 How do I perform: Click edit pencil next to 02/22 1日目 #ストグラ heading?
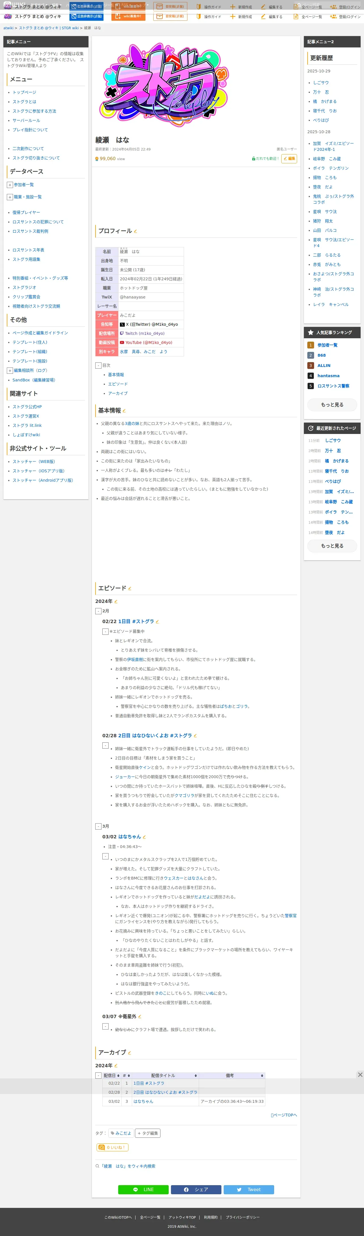point(157,621)
